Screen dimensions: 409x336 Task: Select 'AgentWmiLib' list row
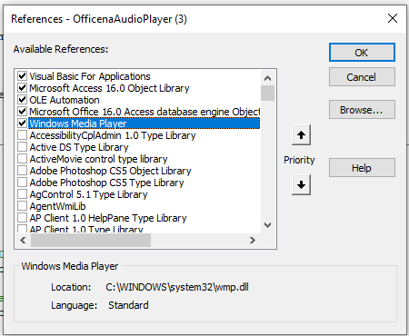point(57,206)
